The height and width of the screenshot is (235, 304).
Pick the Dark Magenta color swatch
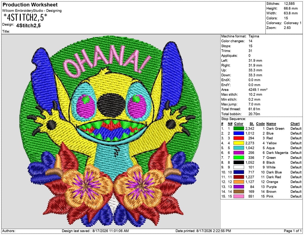pos(239,153)
